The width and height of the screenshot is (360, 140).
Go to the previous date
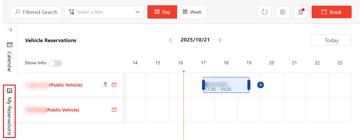click(171, 40)
